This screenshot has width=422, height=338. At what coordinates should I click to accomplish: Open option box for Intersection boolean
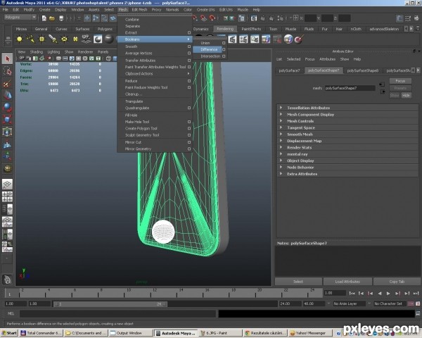click(224, 56)
